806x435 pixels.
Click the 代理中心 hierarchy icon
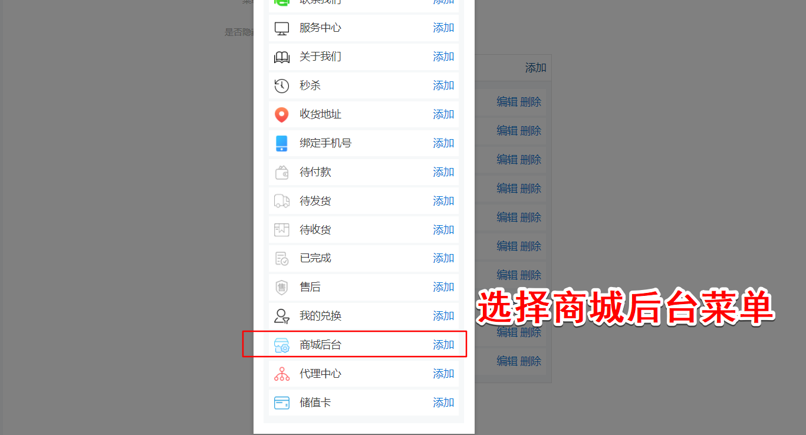click(282, 374)
